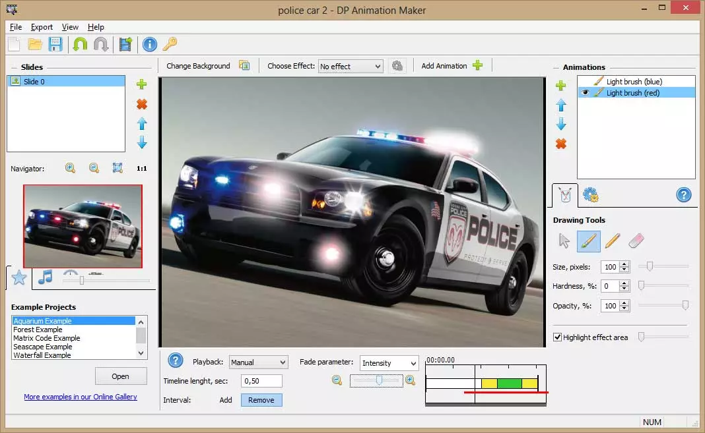705x433 pixels.
Task: Toggle Highlight effect area checkbox
Action: click(558, 337)
